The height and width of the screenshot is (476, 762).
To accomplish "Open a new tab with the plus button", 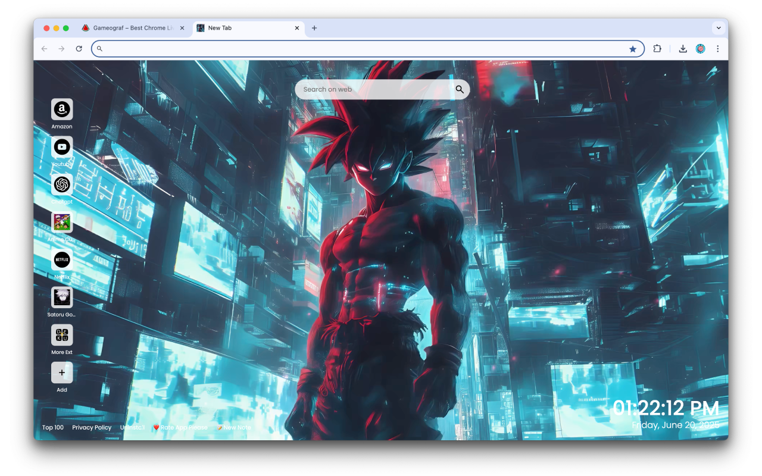I will [314, 28].
